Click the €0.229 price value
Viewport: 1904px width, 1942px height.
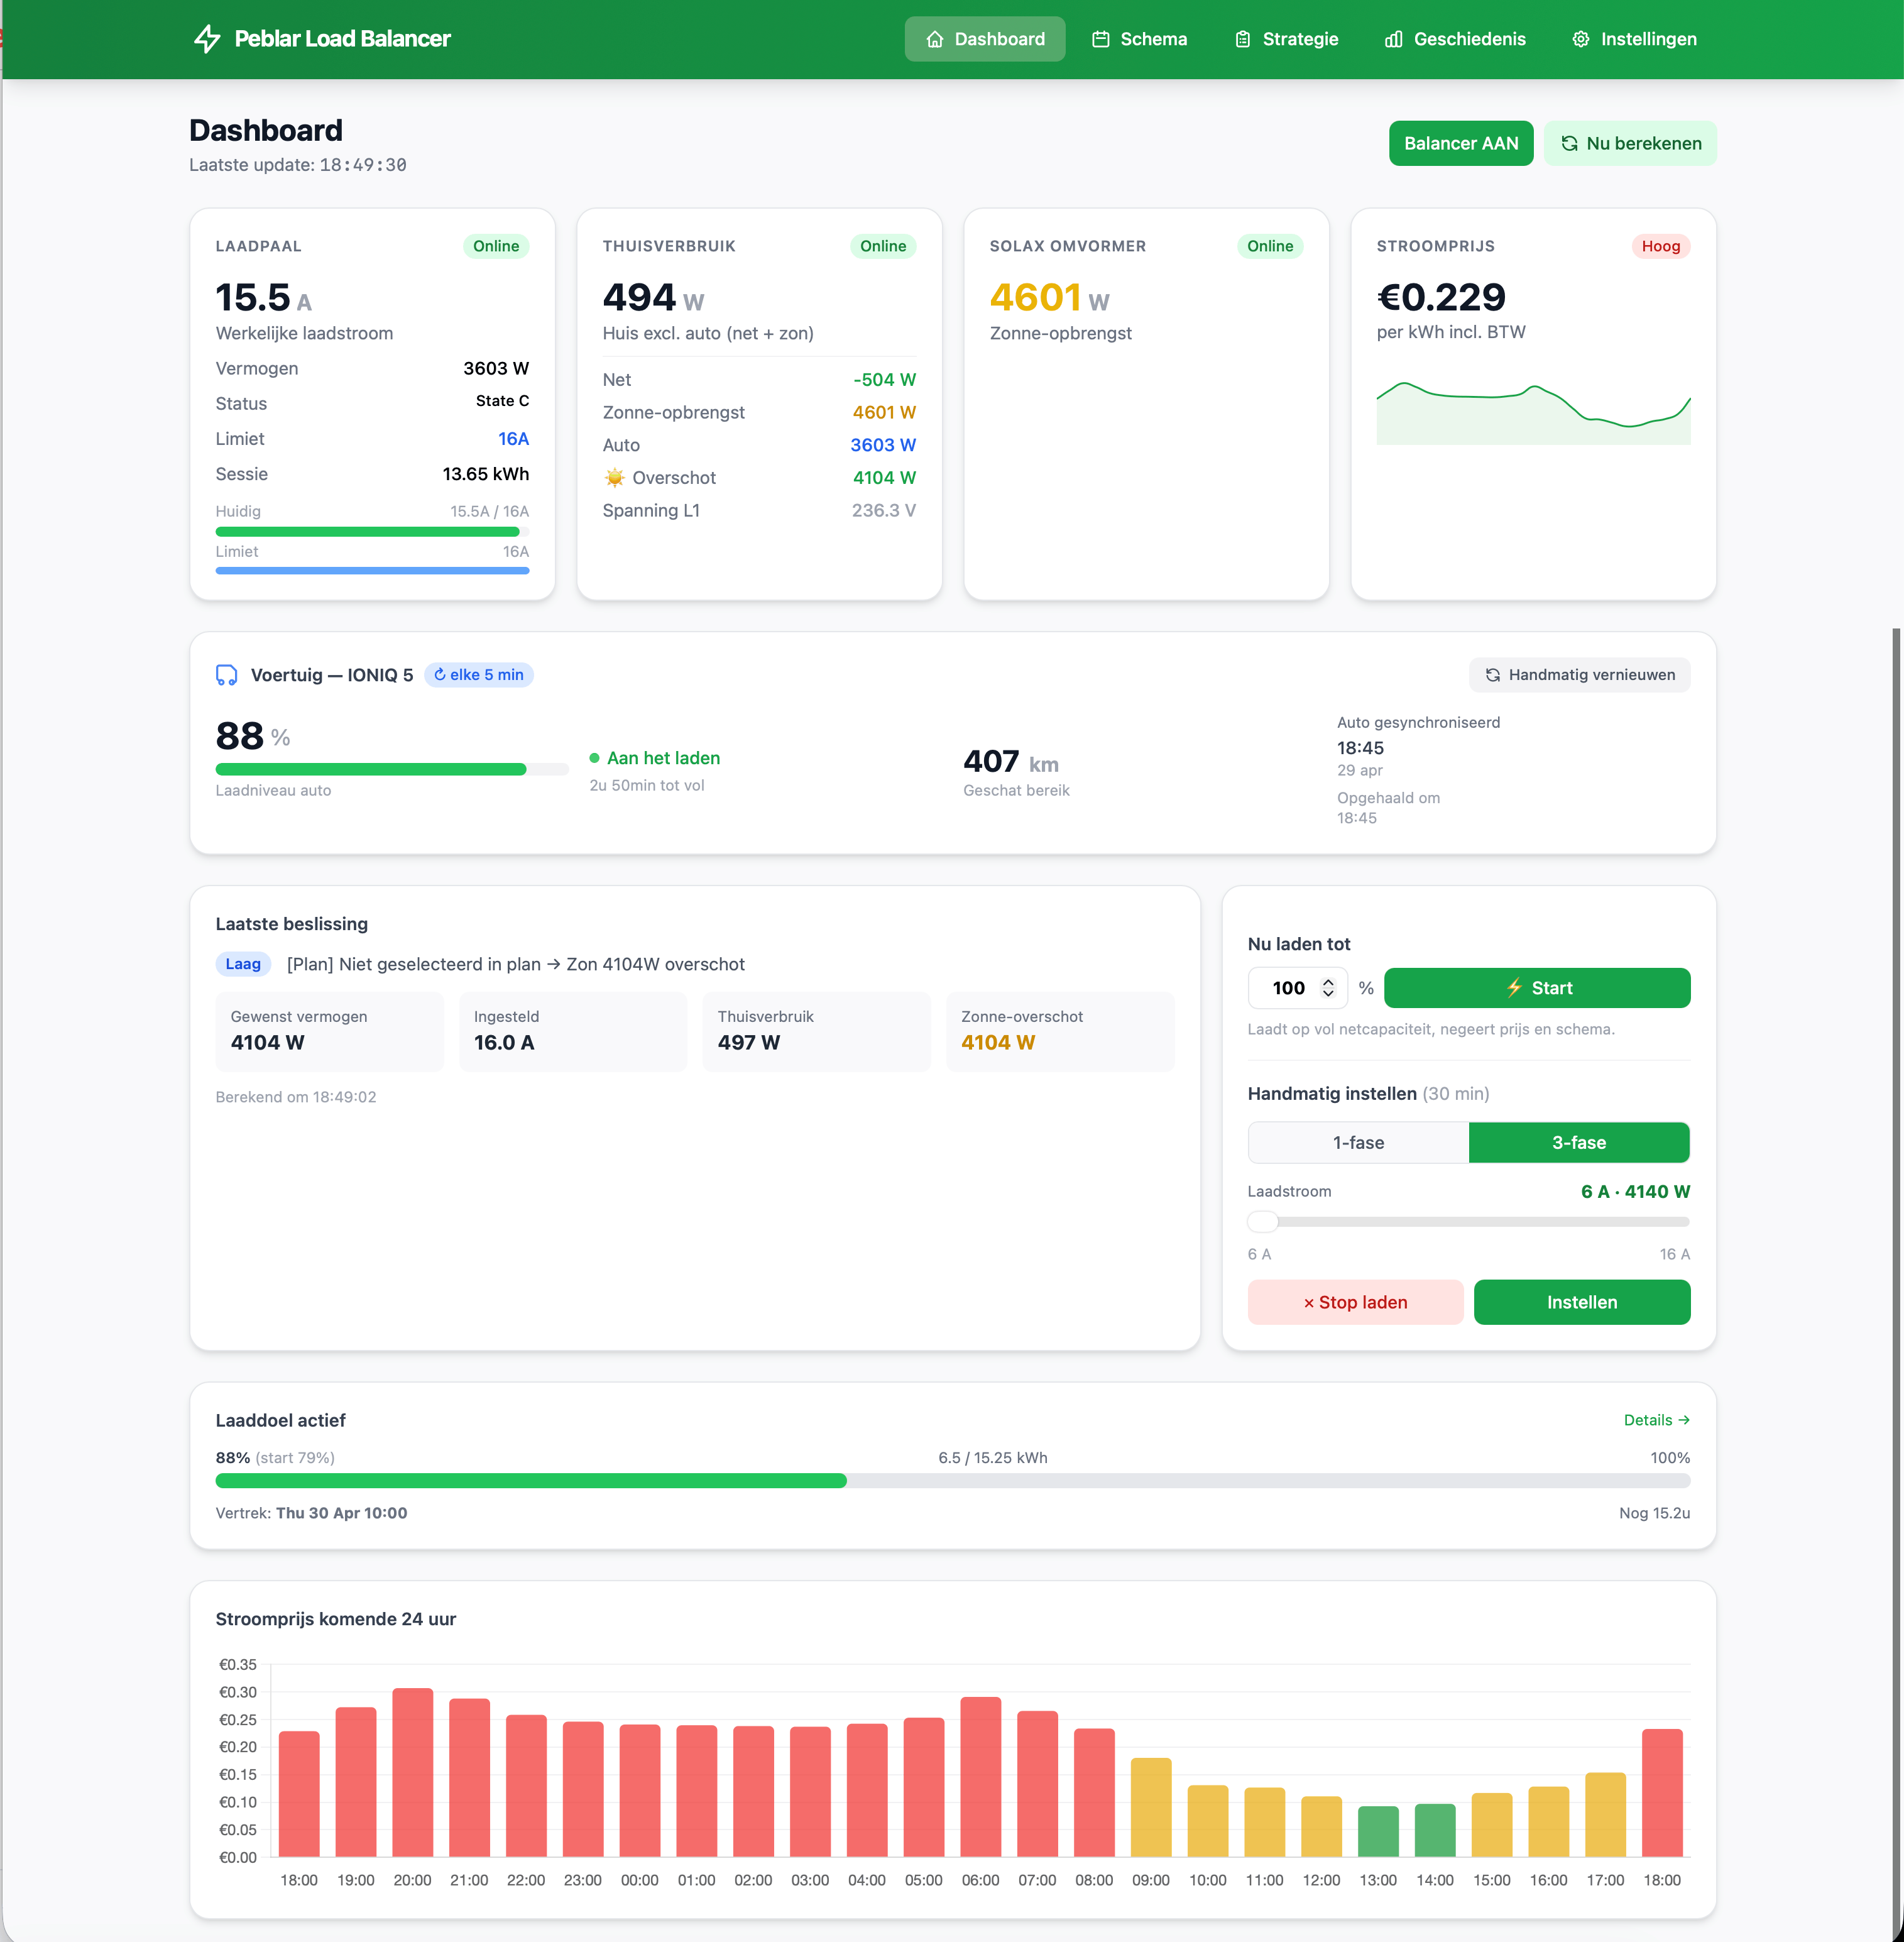tap(1441, 297)
